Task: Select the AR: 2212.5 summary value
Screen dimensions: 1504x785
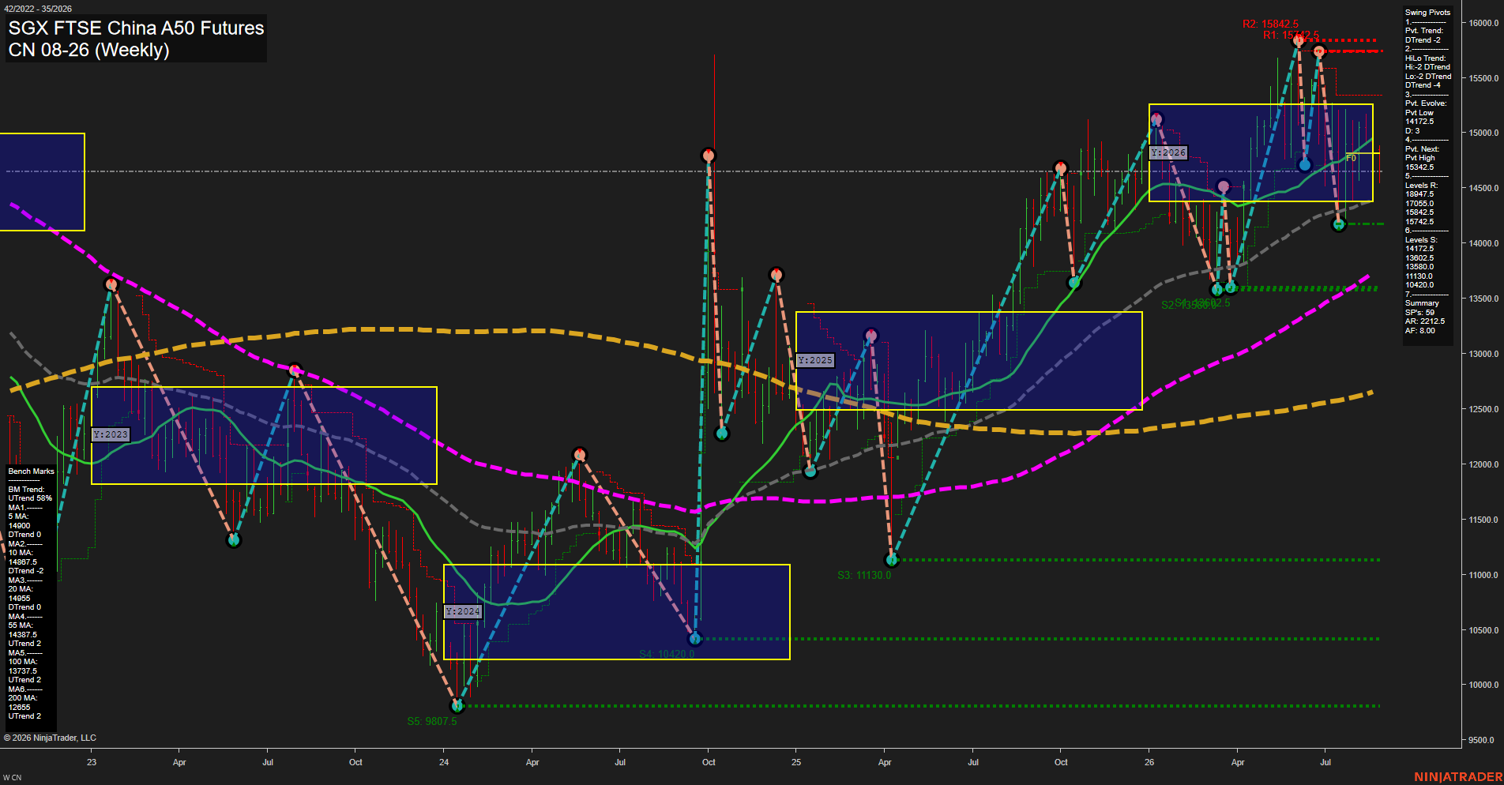Action: (x=1425, y=321)
